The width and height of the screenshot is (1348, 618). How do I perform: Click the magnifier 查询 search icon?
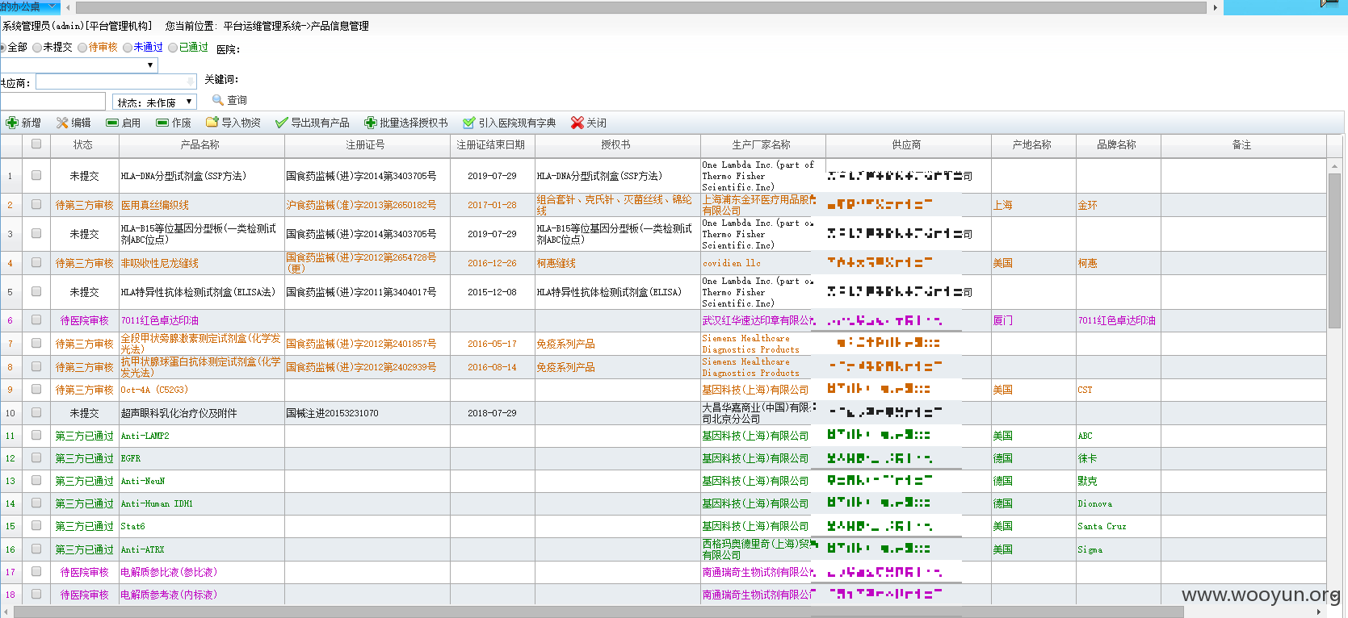217,99
